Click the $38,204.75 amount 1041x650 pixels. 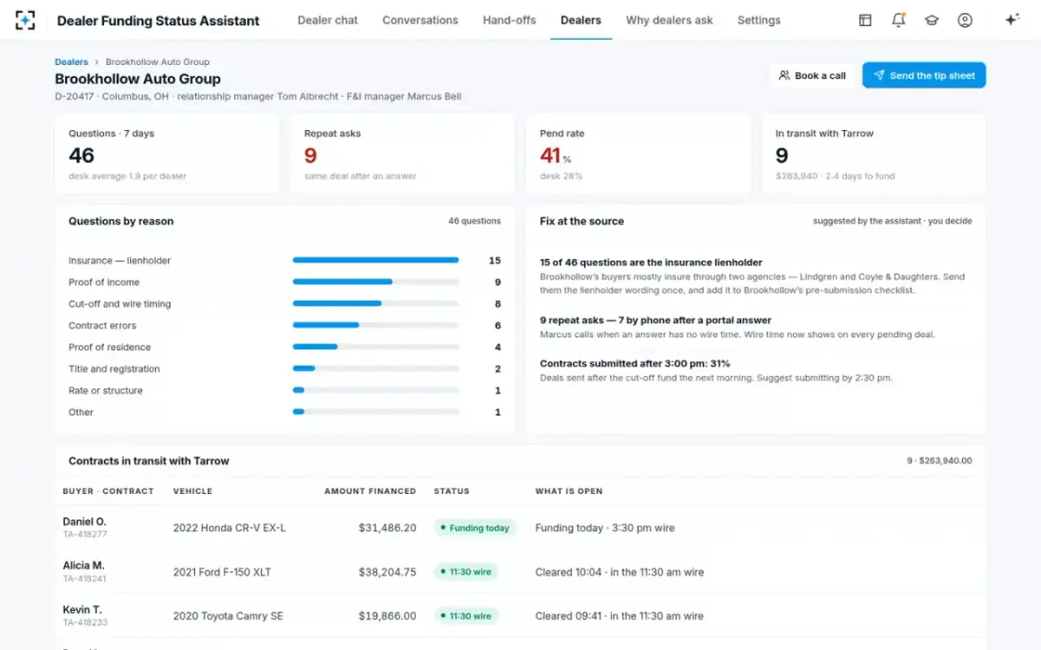(388, 572)
